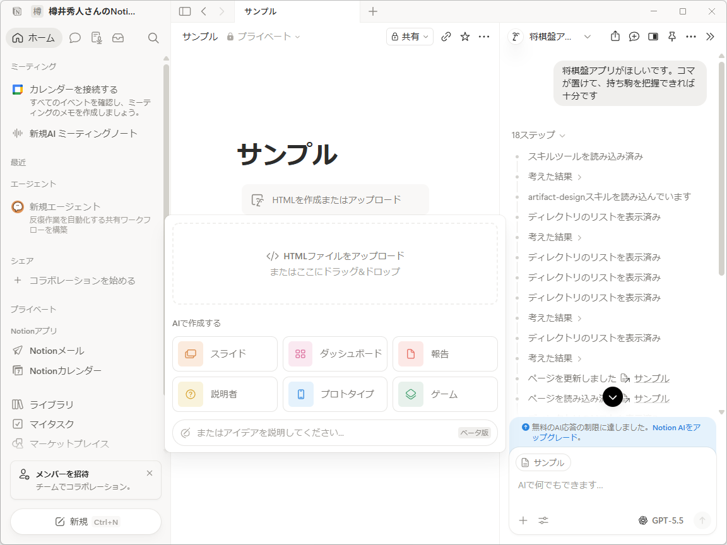The height and width of the screenshot is (545, 727).
Task: Choose the ゲーム template card
Action: point(445,394)
